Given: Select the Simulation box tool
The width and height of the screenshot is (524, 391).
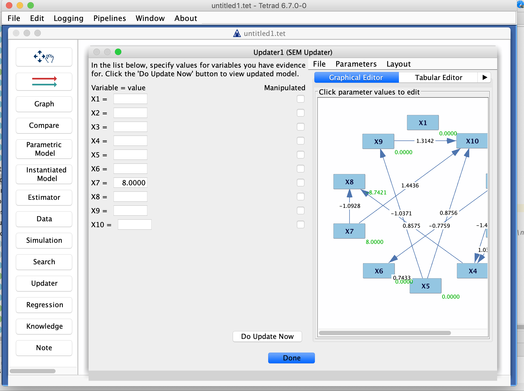Looking at the screenshot, I should 44,240.
